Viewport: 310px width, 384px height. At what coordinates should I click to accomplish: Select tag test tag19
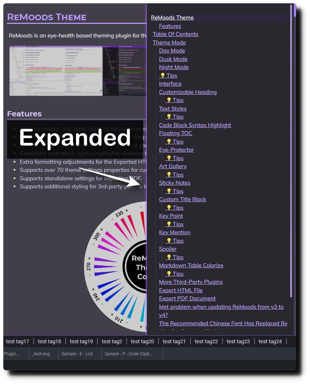[x=82, y=341]
